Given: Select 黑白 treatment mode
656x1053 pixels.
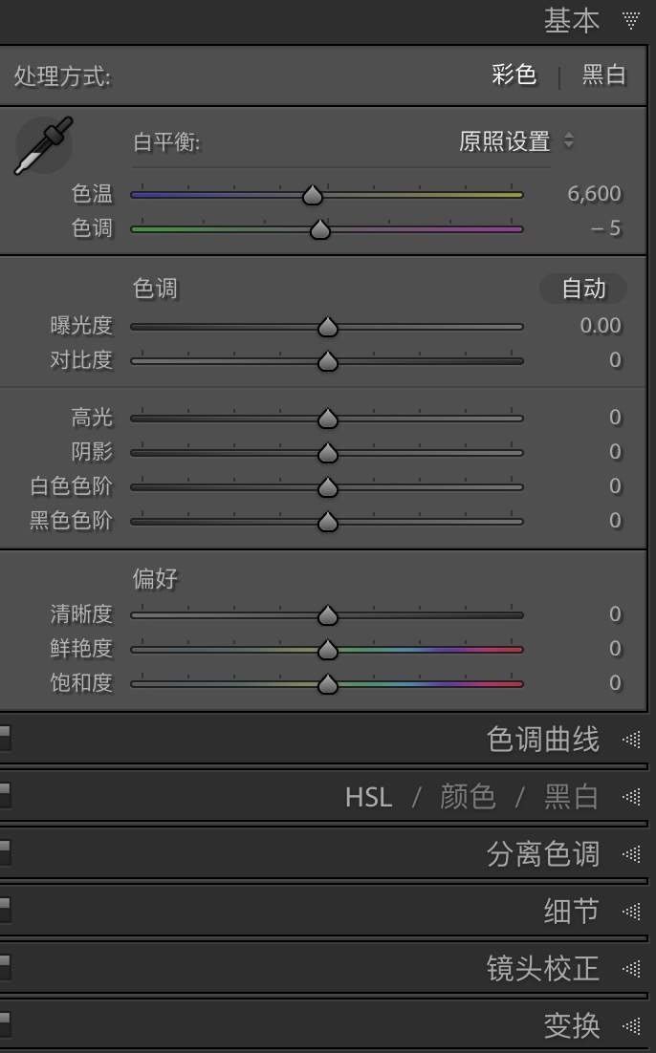Looking at the screenshot, I should pos(603,75).
